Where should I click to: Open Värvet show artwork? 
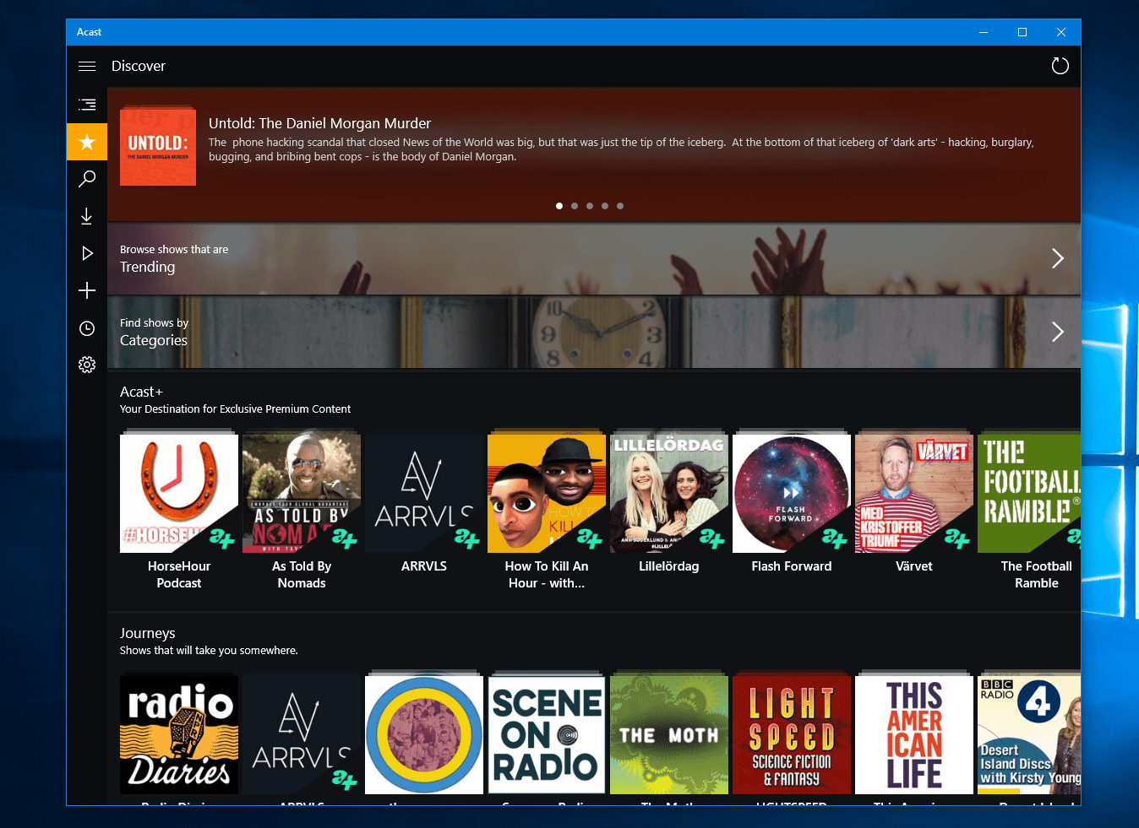pyautogui.click(x=914, y=494)
